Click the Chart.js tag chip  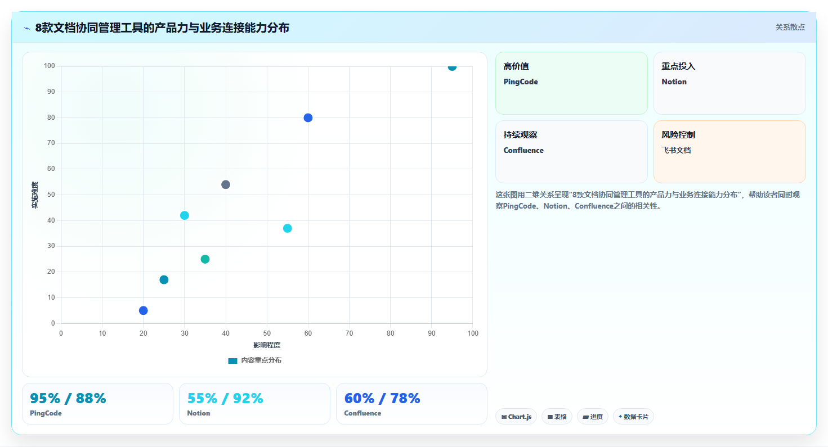[516, 417]
